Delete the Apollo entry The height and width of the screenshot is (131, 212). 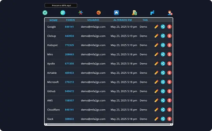tap(169, 63)
